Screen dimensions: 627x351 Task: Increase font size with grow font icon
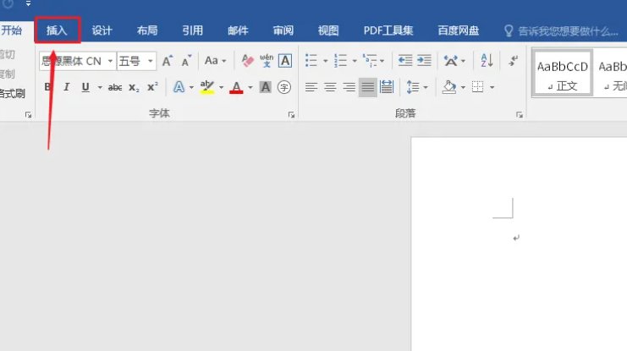[168, 61]
